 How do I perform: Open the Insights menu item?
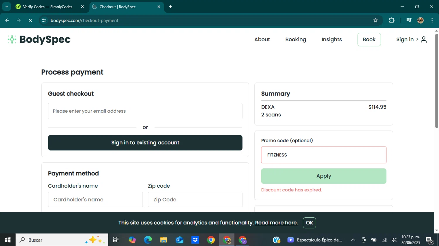point(332,39)
